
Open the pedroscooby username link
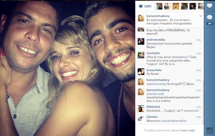click(x=156, y=40)
